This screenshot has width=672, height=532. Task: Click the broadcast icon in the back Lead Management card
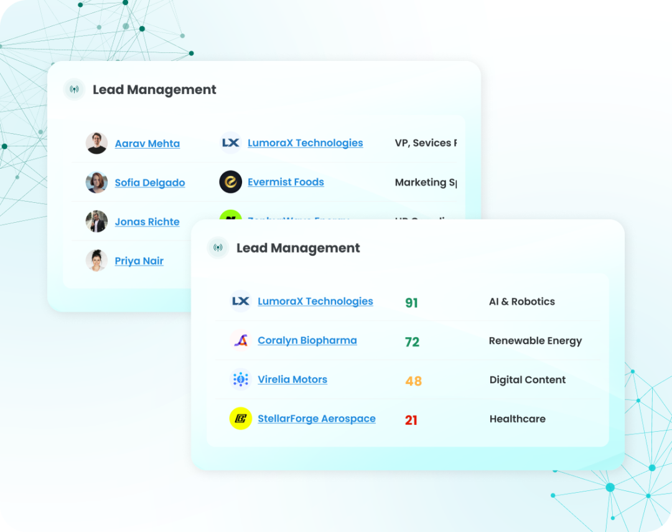pyautogui.click(x=74, y=90)
